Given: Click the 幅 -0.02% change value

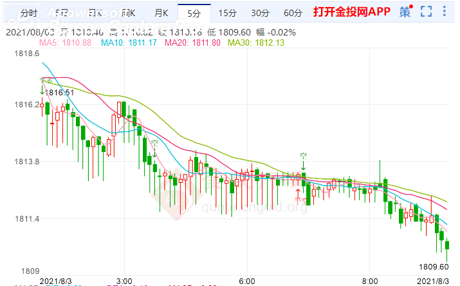Looking at the screenshot, I should 276,32.
